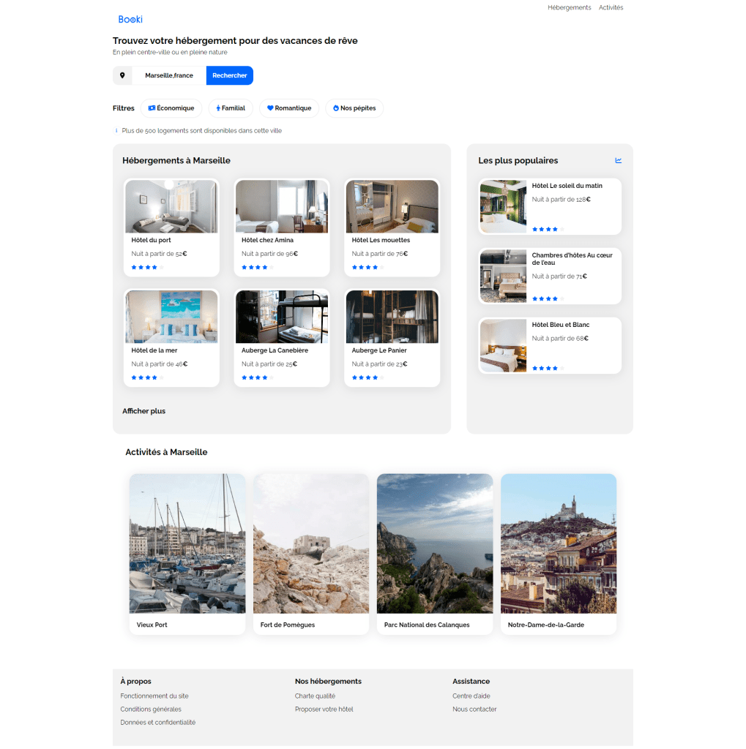Open Auberge Le Panier dormitory photo
Screen dimensions: 746x749
coord(392,317)
